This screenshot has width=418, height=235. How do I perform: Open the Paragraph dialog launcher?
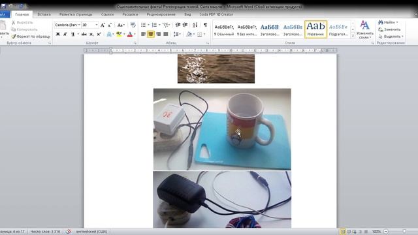pyautogui.click(x=208, y=43)
